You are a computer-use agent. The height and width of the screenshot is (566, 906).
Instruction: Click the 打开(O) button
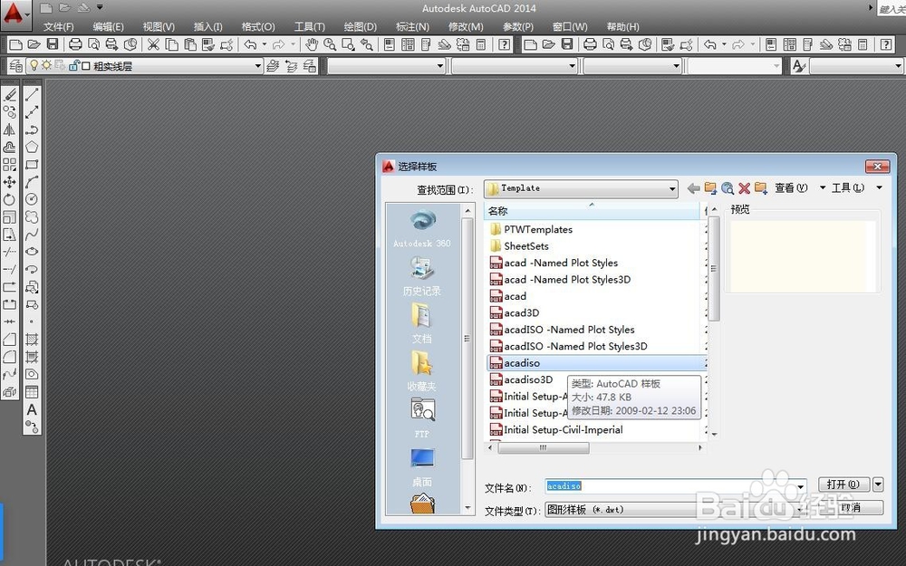[x=843, y=484]
